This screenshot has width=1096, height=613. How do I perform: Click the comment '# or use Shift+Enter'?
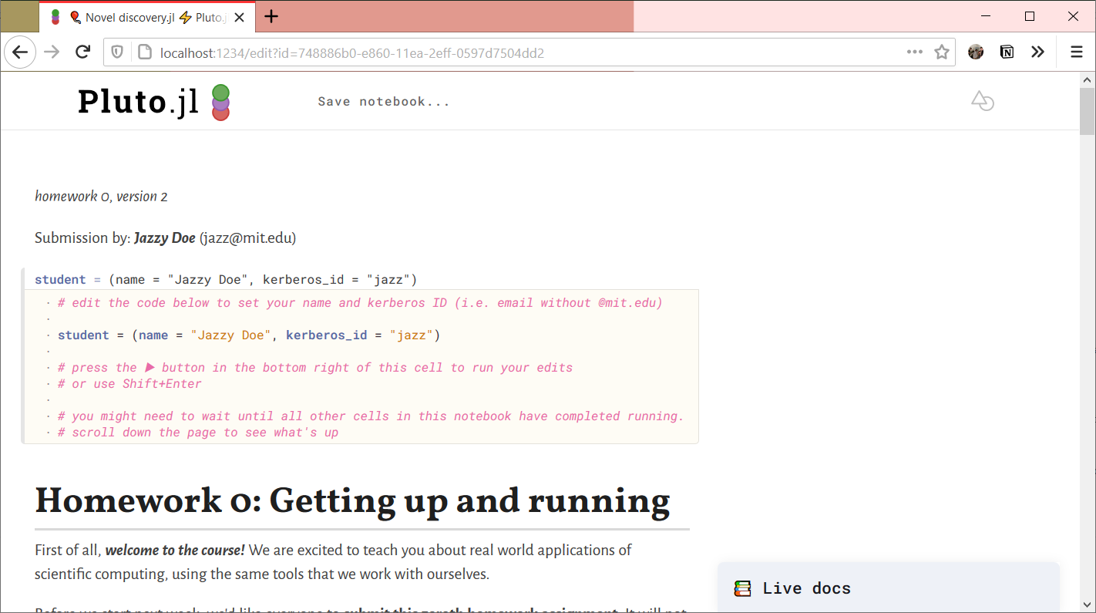(129, 384)
